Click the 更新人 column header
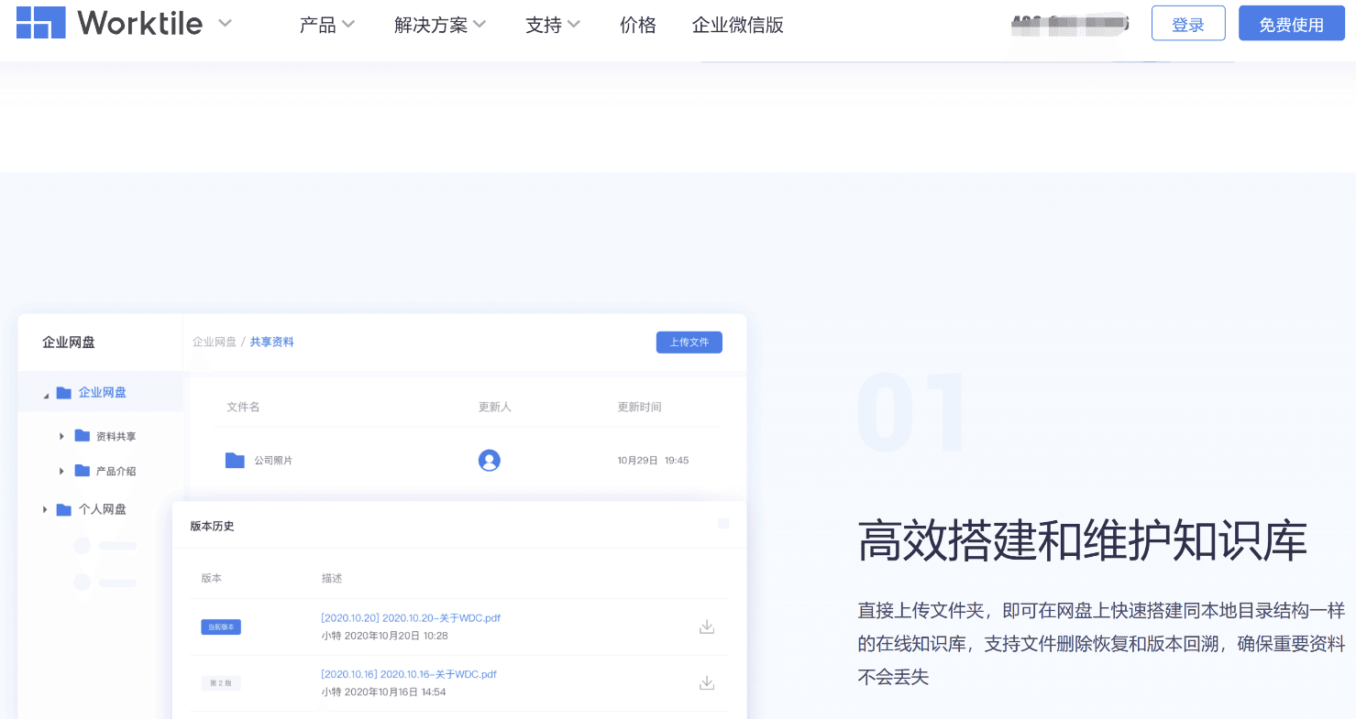This screenshot has width=1356, height=719. coord(495,407)
